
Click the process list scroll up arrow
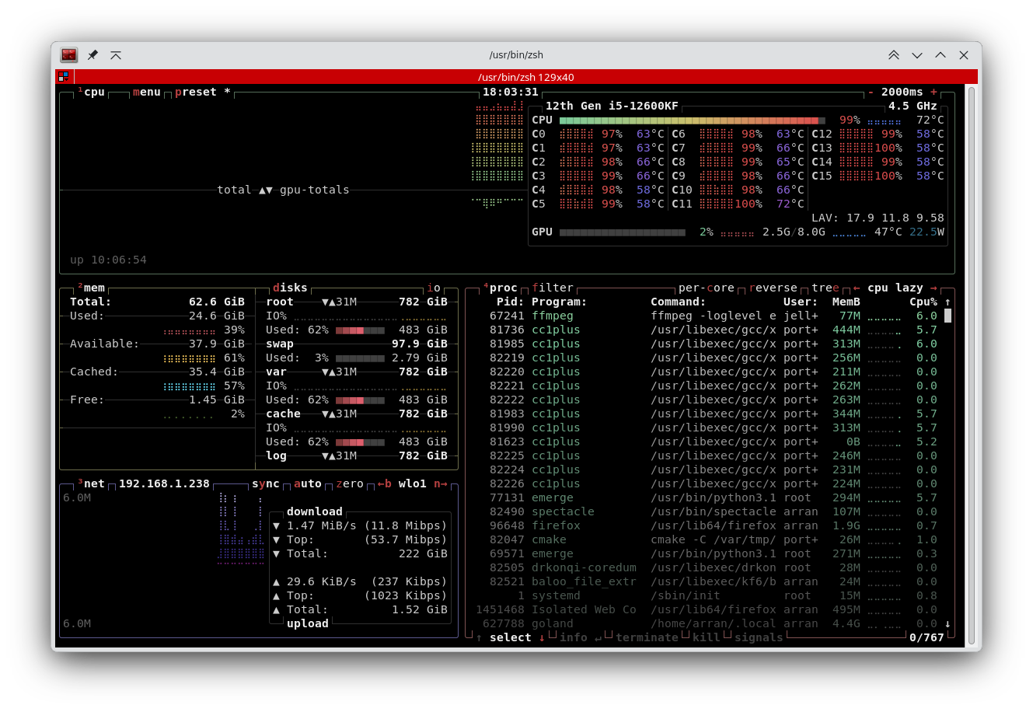(x=947, y=302)
